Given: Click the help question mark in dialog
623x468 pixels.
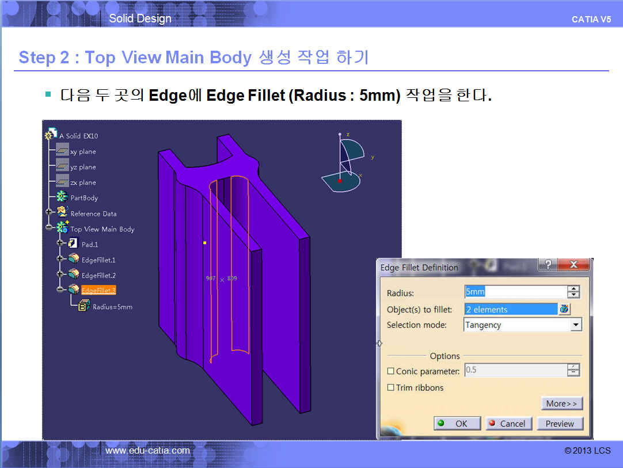Looking at the screenshot, I should pos(548,265).
